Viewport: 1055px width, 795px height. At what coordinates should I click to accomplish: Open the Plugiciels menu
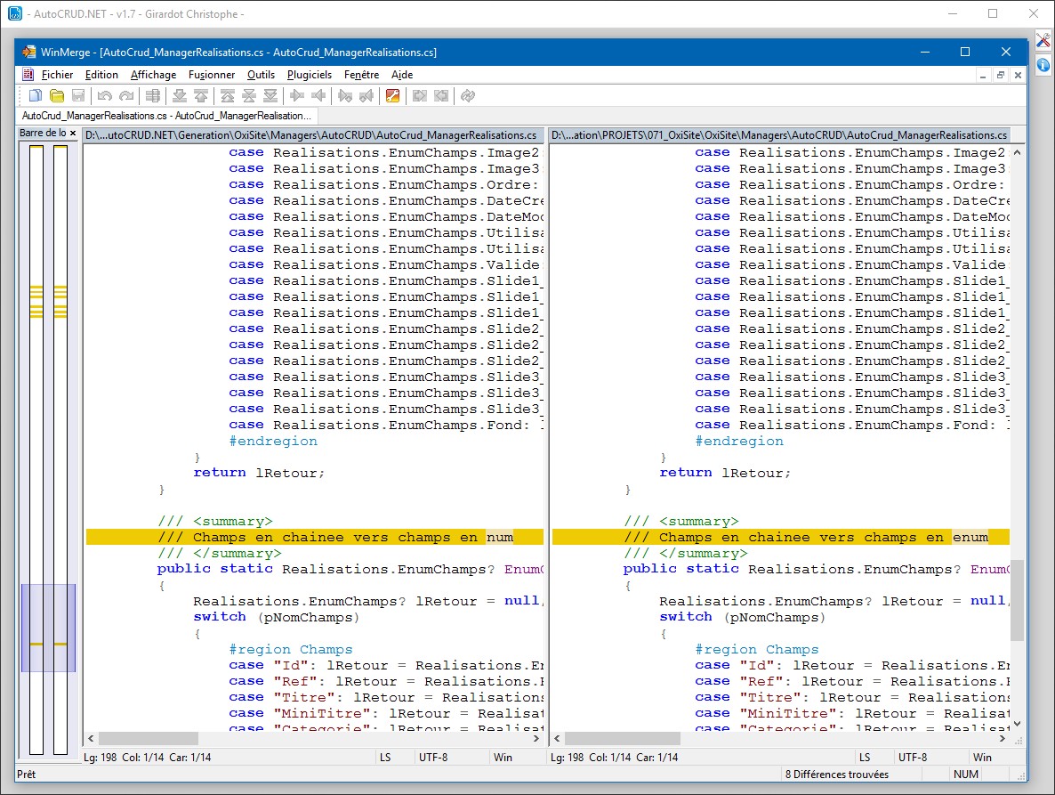point(310,75)
